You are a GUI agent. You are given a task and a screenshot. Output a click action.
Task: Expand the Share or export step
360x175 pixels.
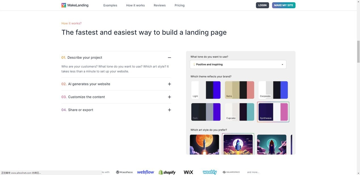169,110
